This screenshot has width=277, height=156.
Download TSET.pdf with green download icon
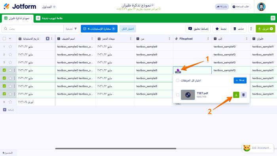point(236,95)
